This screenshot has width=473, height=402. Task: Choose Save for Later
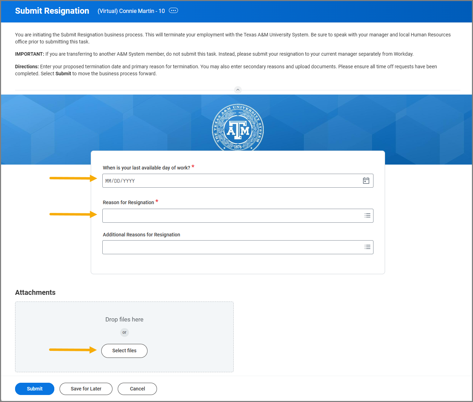point(86,389)
